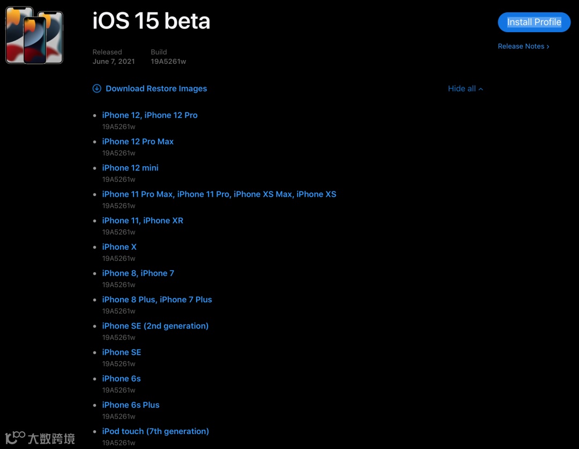The image size is (579, 449).
Task: Choose the iPhone 6s restore link
Action: coord(121,378)
